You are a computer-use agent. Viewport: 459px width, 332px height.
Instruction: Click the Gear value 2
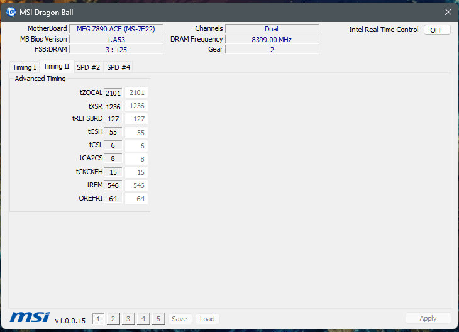tap(272, 50)
